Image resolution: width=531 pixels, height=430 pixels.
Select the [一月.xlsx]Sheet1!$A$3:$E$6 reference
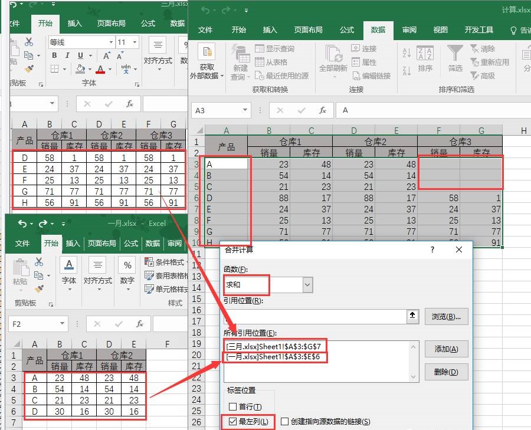[x=273, y=356]
